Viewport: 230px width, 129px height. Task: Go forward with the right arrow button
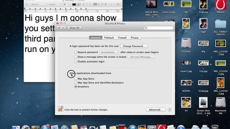(x=63, y=28)
